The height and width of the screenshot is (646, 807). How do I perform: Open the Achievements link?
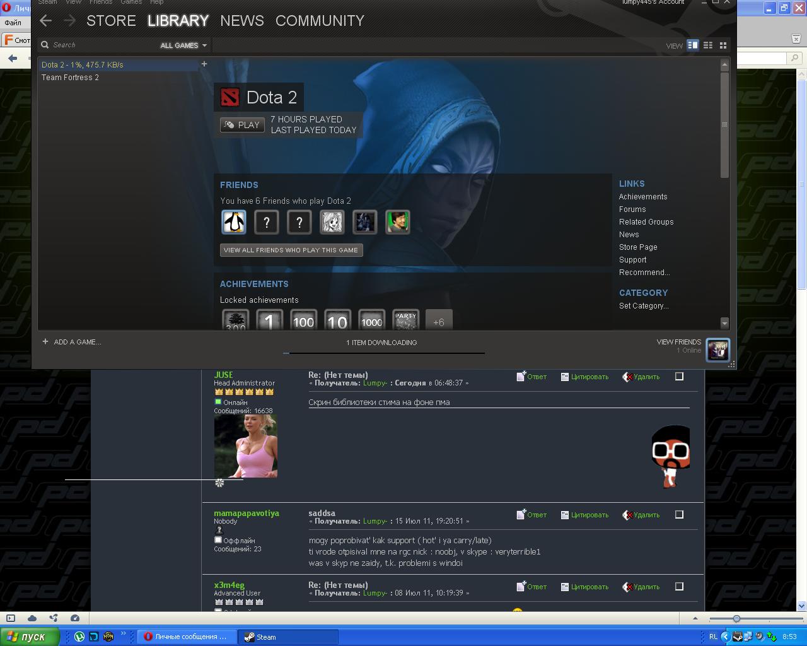pyautogui.click(x=643, y=197)
